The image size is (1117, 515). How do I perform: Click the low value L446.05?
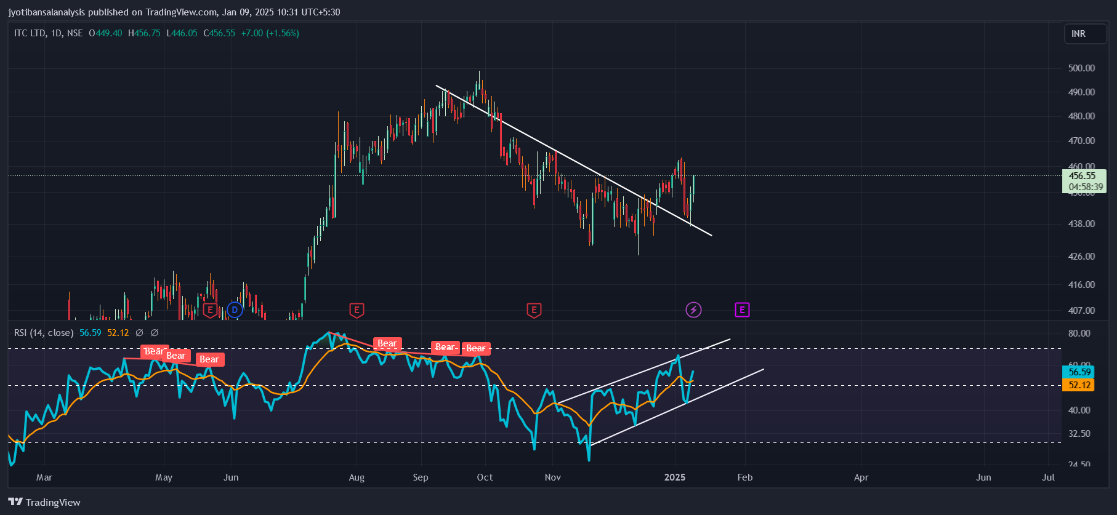click(182, 33)
